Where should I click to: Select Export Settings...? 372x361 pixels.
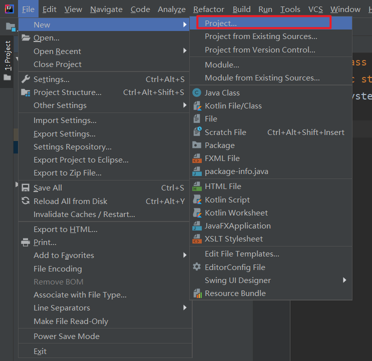(x=104, y=134)
